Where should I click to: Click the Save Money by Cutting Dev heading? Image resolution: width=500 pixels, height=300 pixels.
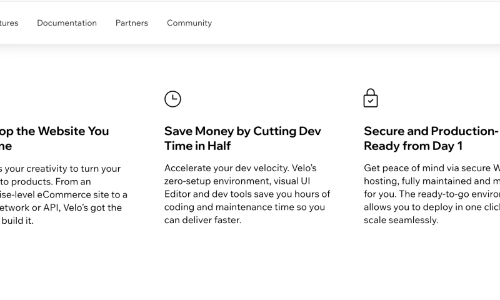pyautogui.click(x=242, y=131)
